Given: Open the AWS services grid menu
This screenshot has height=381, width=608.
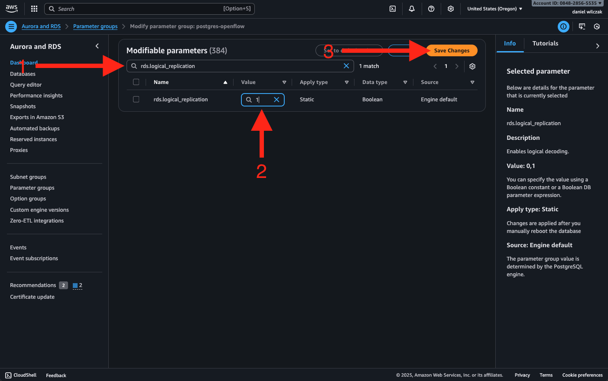Looking at the screenshot, I should [34, 9].
